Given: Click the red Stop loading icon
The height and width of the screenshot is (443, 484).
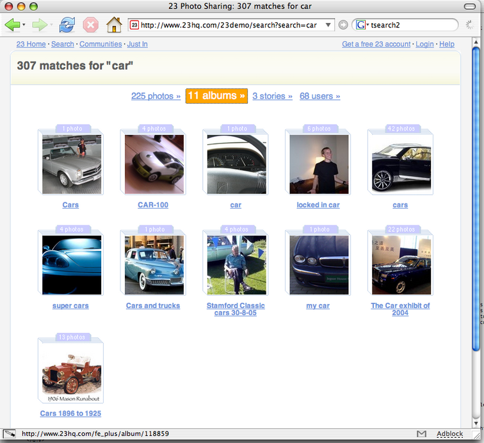Looking at the screenshot, I should [x=90, y=25].
